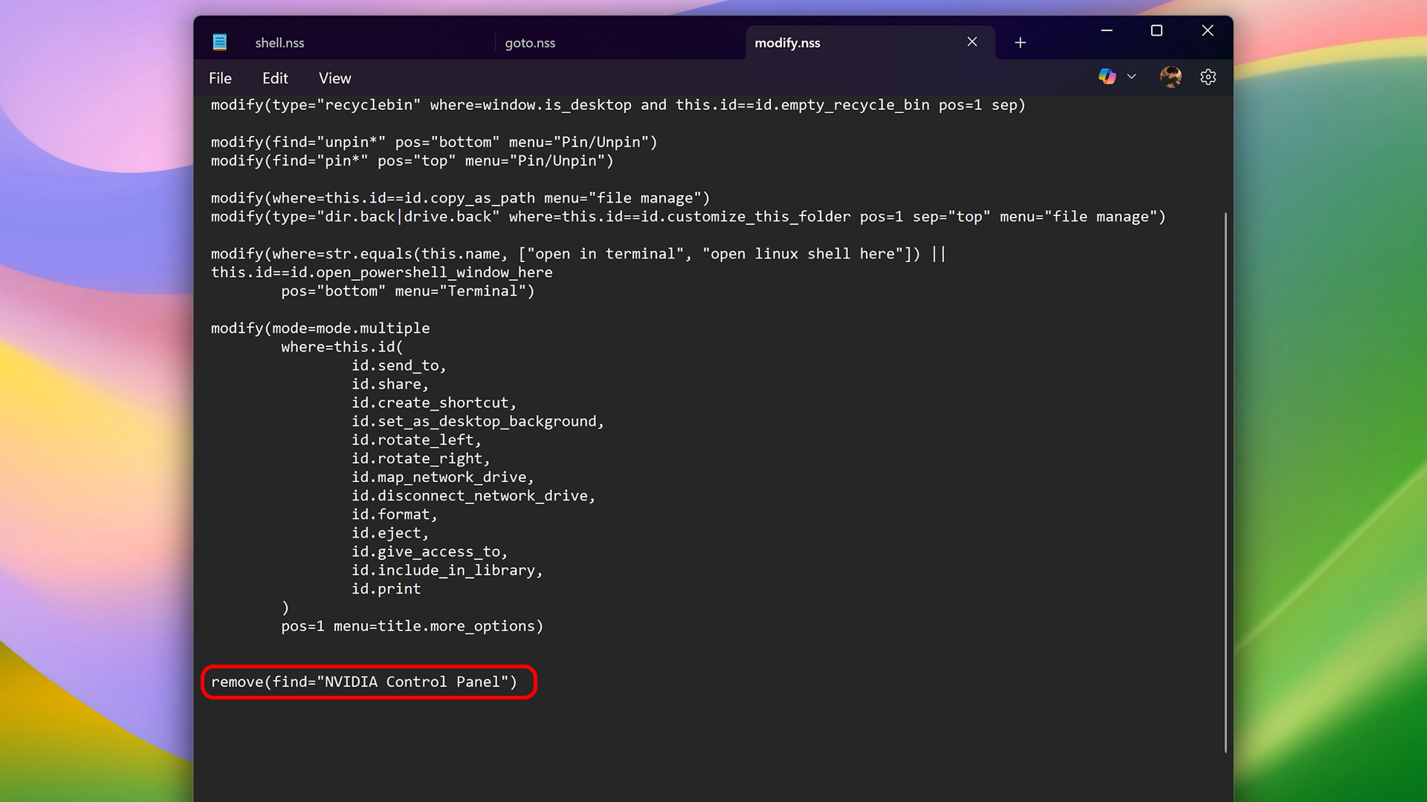
Task: Open the File menu
Action: coord(220,78)
